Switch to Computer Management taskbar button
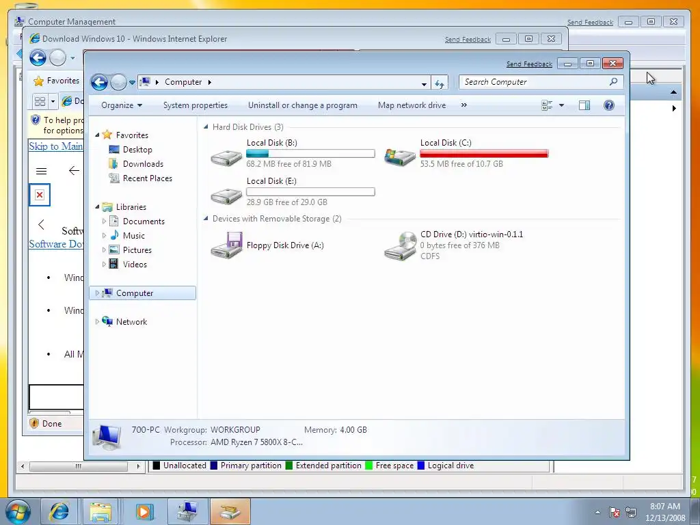Viewport: 700px width, 525px height. (188, 511)
